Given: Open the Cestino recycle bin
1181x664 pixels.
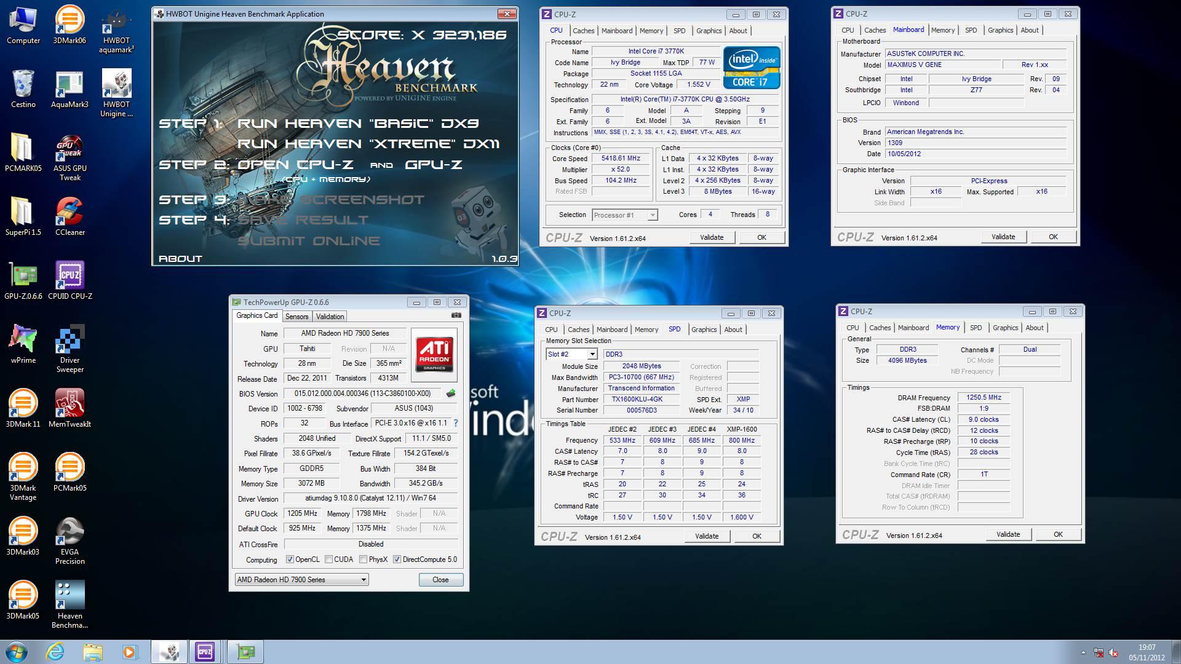Looking at the screenshot, I should (x=23, y=89).
